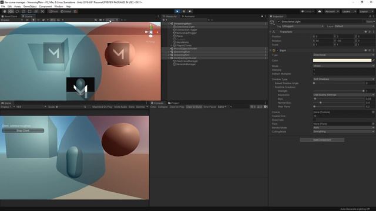The height and width of the screenshot is (211, 376).
Task: Click Stop Client button in Game view
Action: tap(23, 131)
